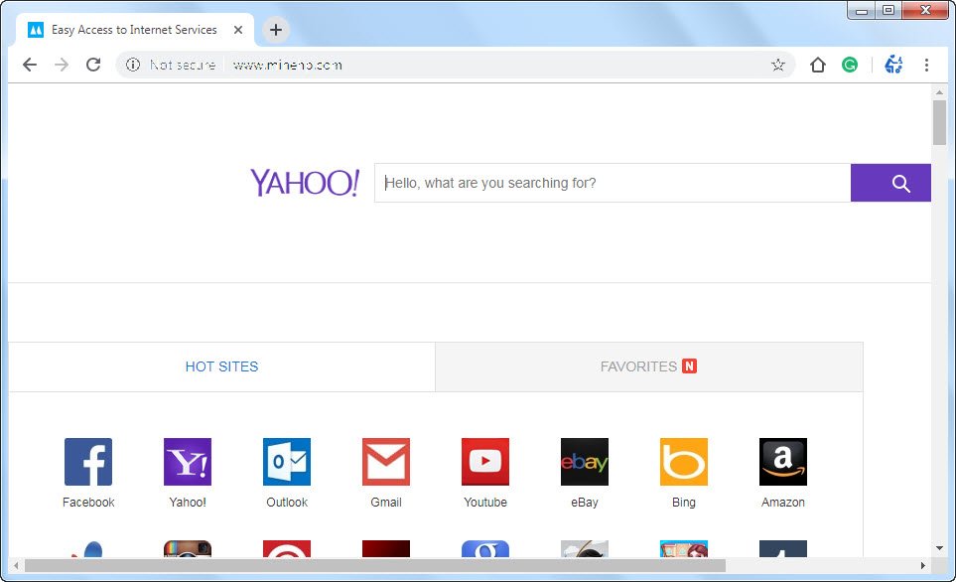Screen dimensions: 956x582
Task: Open the Chrome three-dot menu
Action: pyautogui.click(x=927, y=65)
